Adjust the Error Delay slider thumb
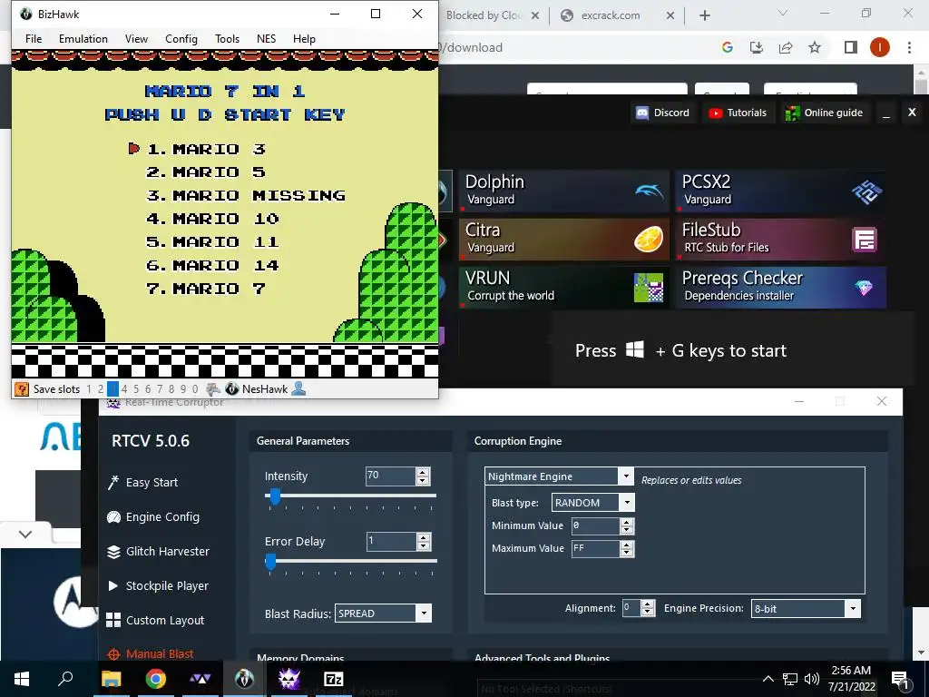The height and width of the screenshot is (697, 929). (270, 561)
